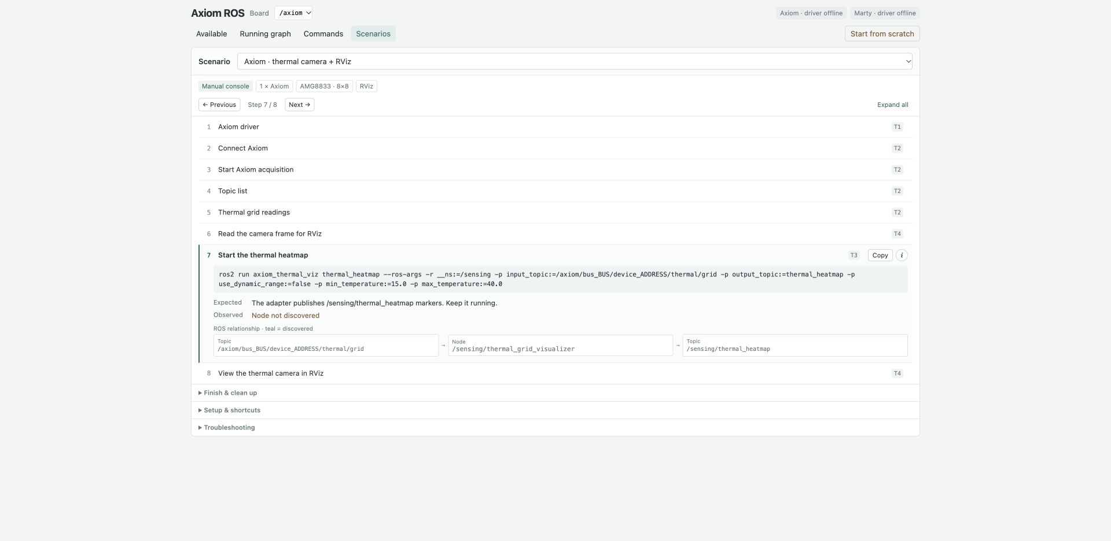This screenshot has width=1111, height=541.
Task: Open step 3 Start Axiom acquisition
Action: click(555, 169)
